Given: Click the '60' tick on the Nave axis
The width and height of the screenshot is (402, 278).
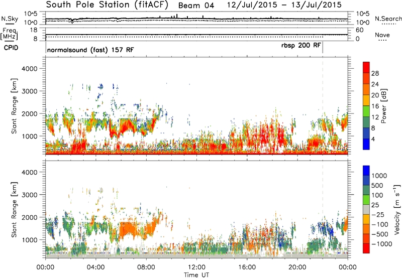Looking at the screenshot, I should click(x=359, y=30).
